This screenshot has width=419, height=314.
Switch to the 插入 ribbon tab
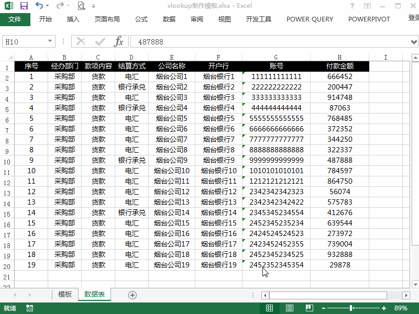point(73,19)
